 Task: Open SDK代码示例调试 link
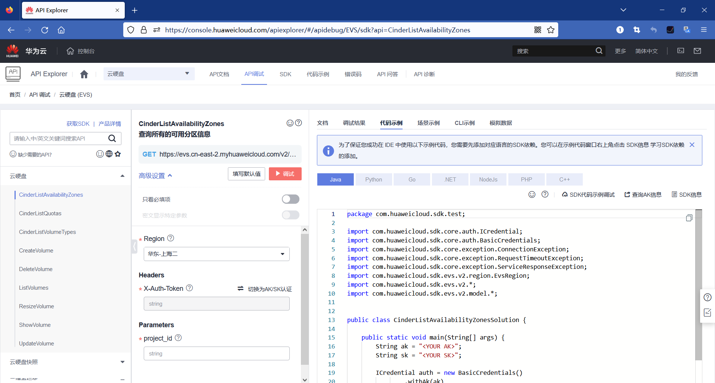(x=588, y=194)
